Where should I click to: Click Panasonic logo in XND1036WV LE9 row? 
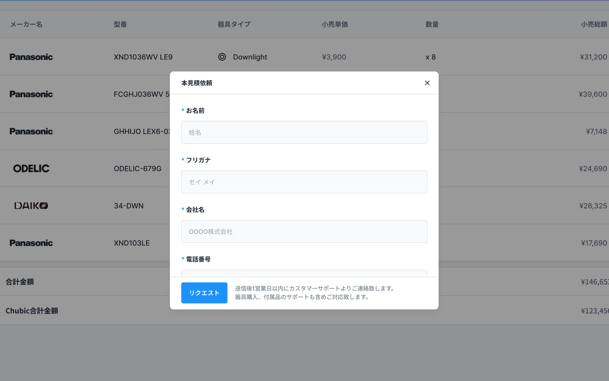[x=31, y=57]
